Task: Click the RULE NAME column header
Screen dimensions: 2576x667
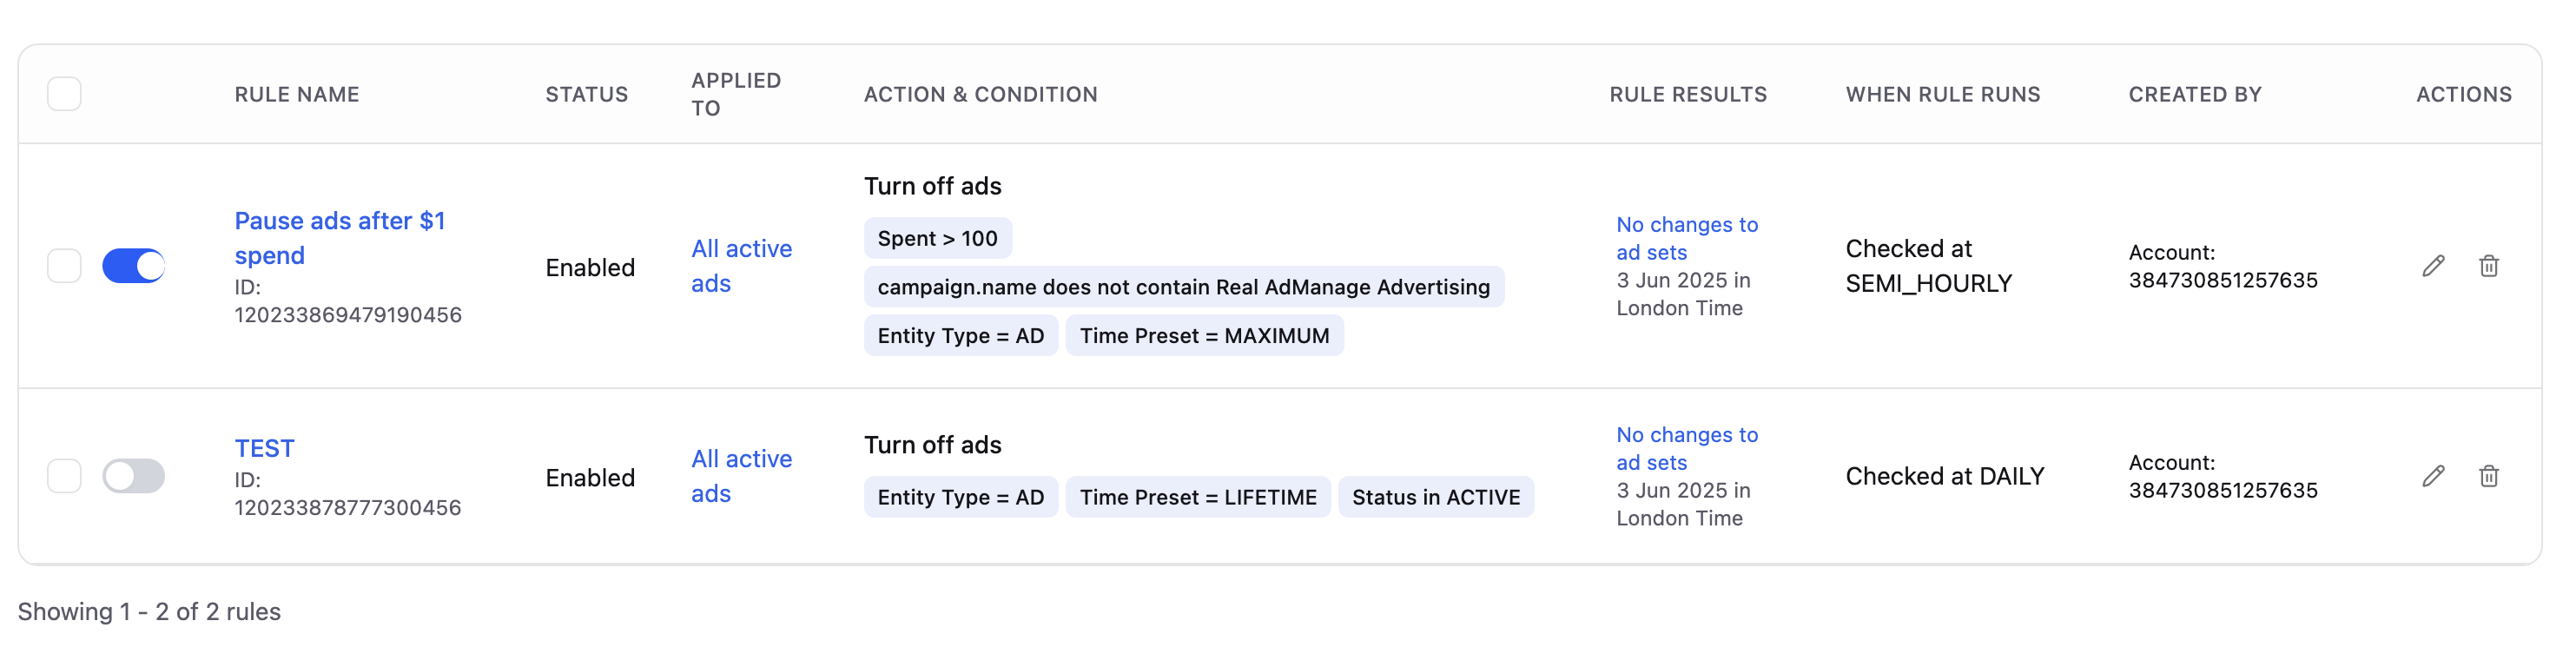Action: (x=297, y=94)
